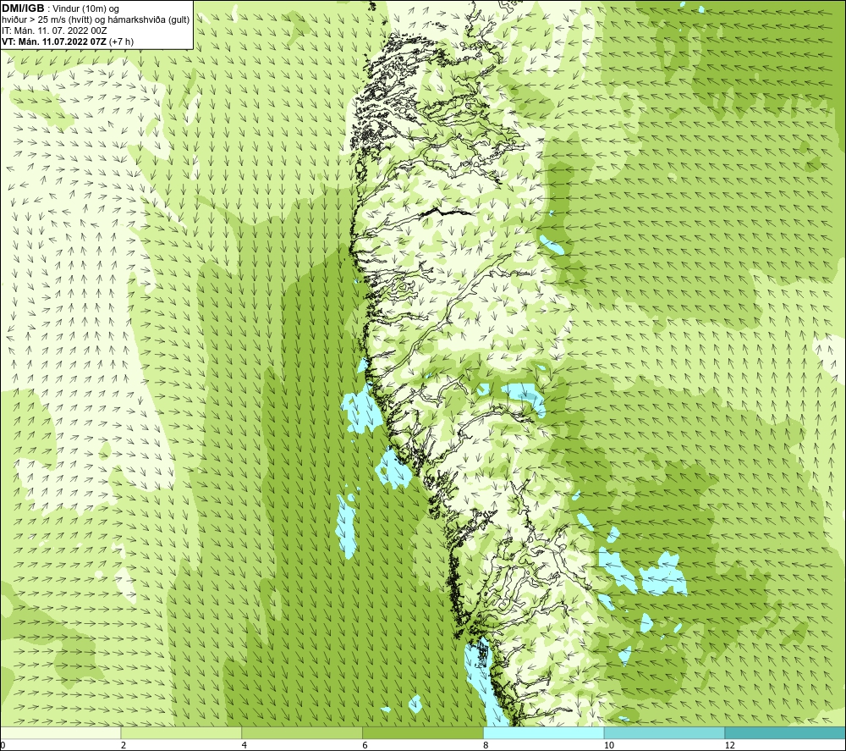846x751 pixels.
Task: Click the scale label '2'
Action: click(124, 746)
